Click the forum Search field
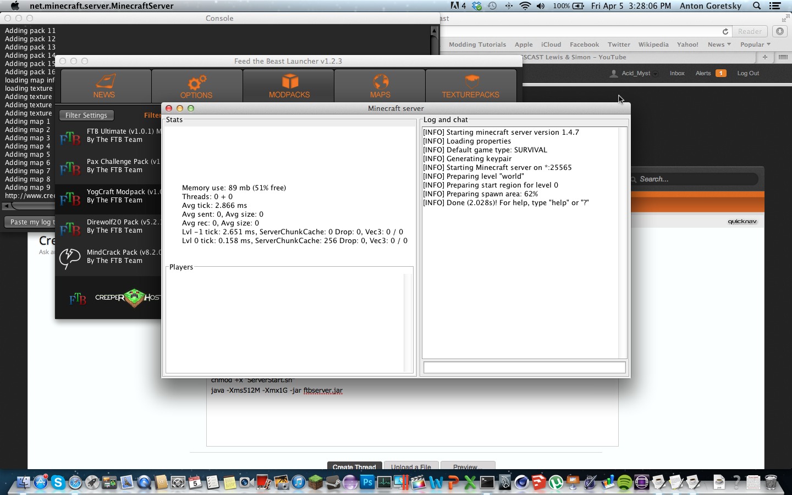Viewport: 792px width, 495px height. click(694, 179)
